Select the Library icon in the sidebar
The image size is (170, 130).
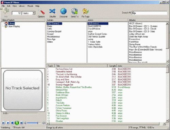[x=6, y=23]
